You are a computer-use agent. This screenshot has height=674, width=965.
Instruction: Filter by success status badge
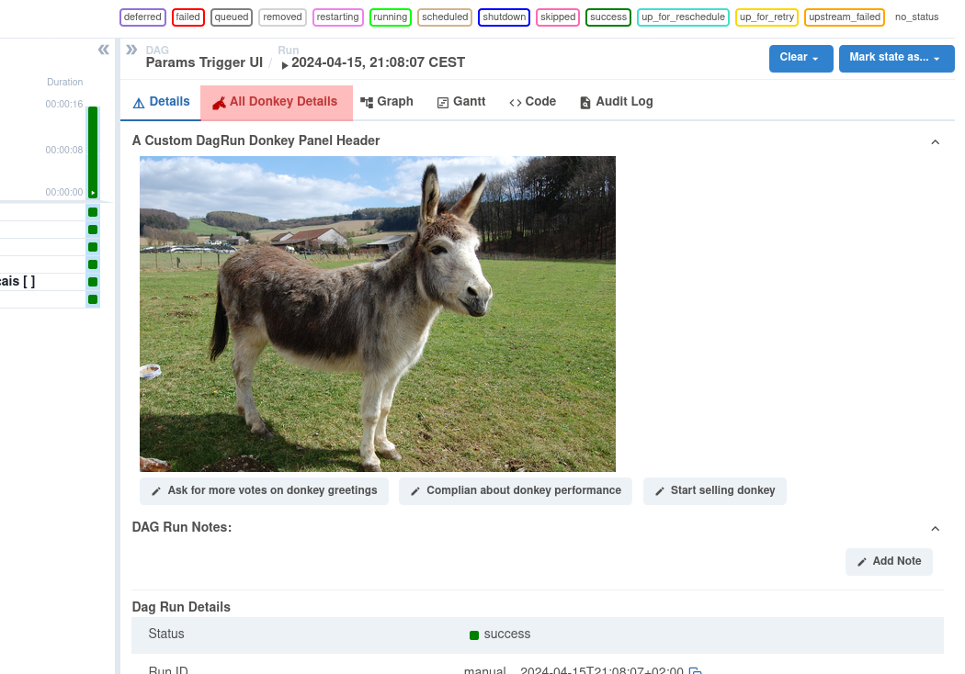(608, 17)
